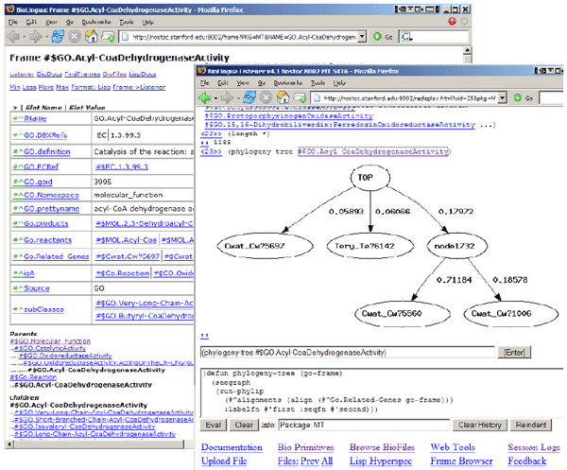Click the Enter button
567x470 pixels.
[x=514, y=352]
